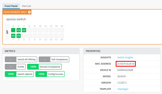Click the PoE Compliance metric
162x94 pixels.
coord(54,59)
